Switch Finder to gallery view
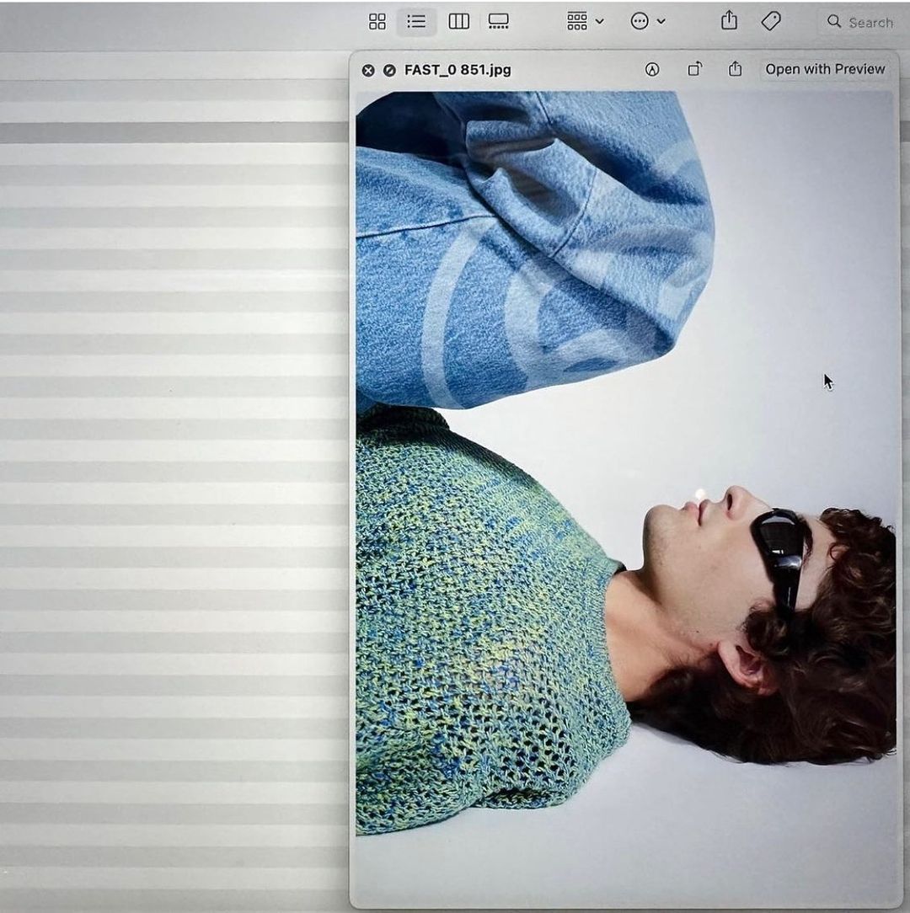The image size is (910, 913). pos(499,22)
